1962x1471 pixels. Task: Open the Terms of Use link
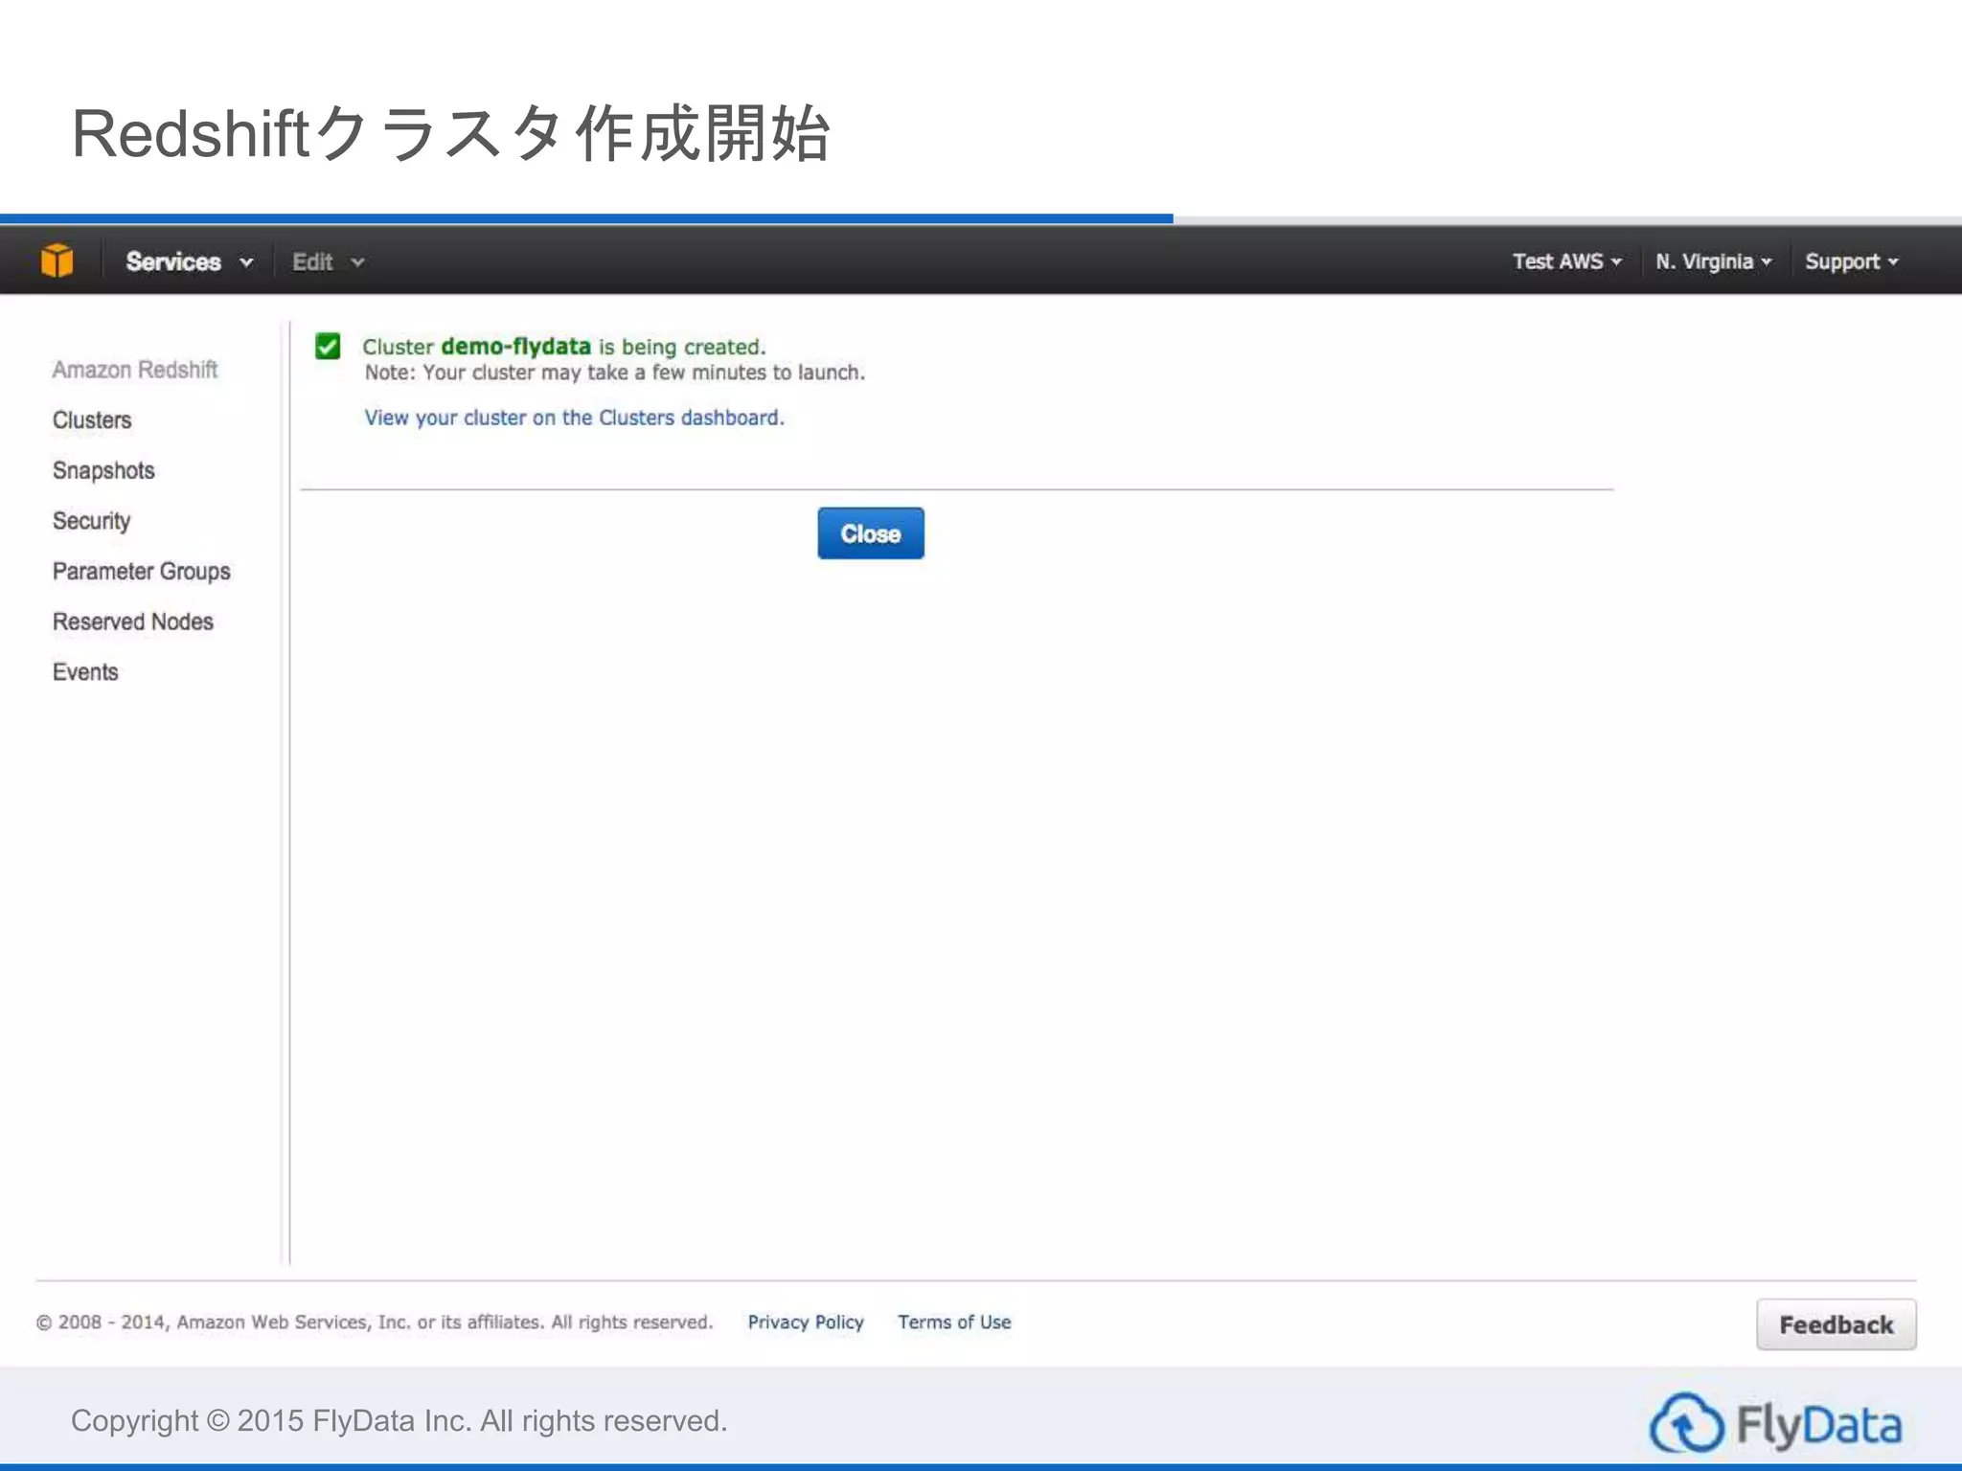(x=954, y=1322)
